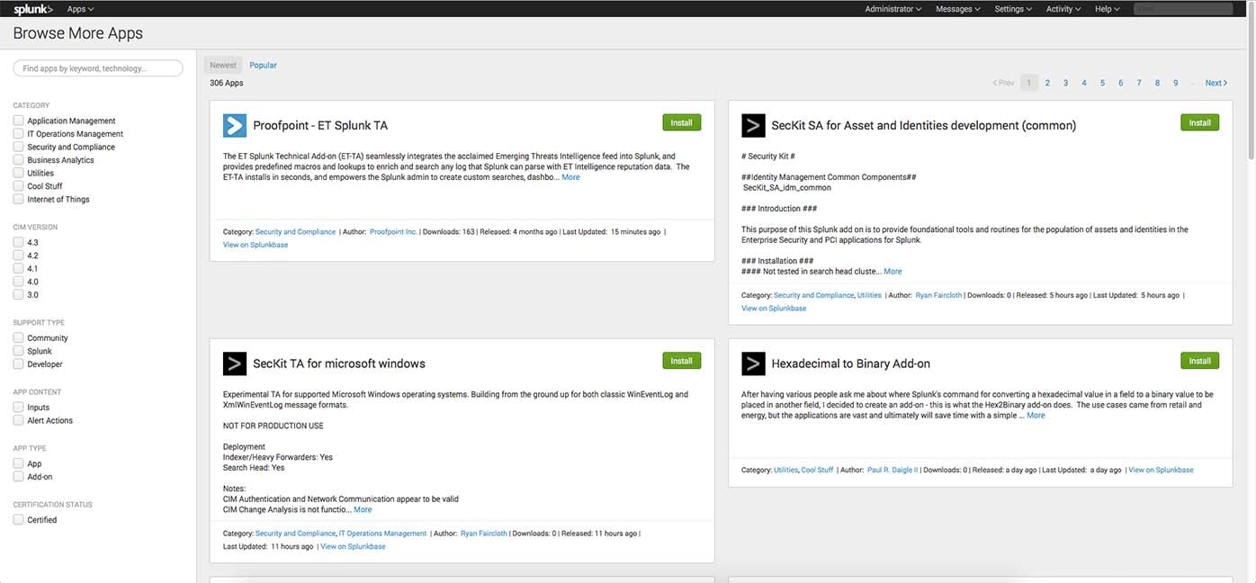Screen dimensions: 1256x583
Task: Open the Proofpoint - ET Splunk TA title
Action: point(320,125)
